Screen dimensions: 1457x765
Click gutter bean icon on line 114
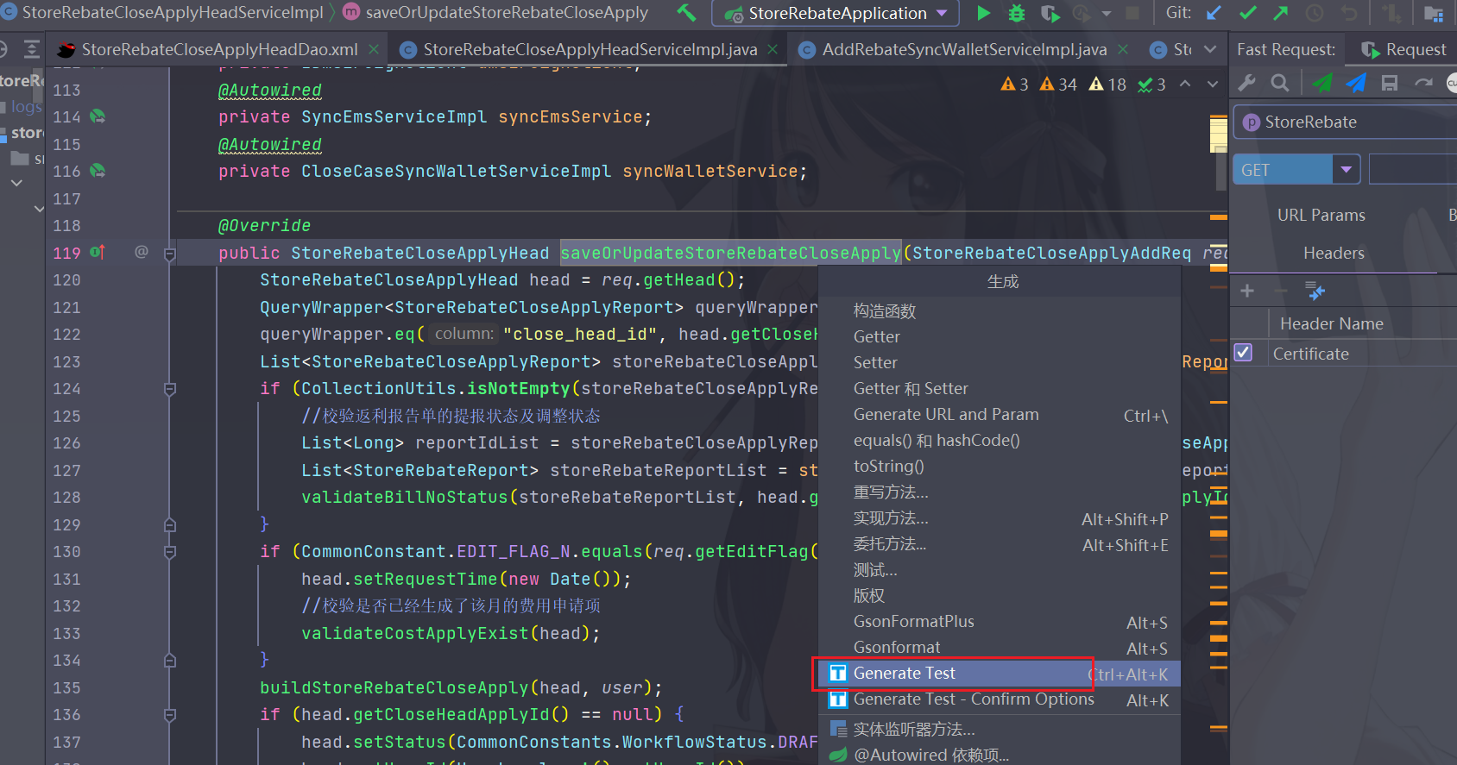(98, 116)
